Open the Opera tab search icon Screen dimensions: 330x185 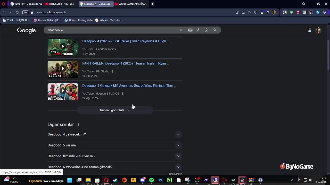tap(304, 4)
